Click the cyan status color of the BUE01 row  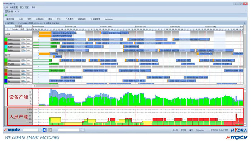pos(6,47)
